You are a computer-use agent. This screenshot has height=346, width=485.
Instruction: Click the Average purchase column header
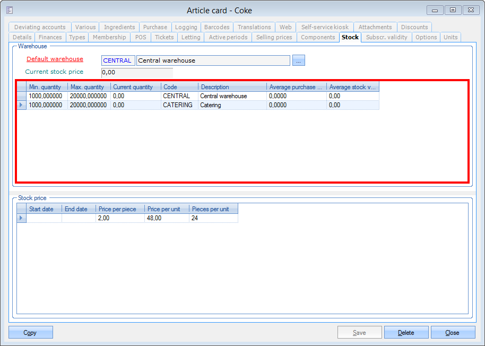click(296, 87)
